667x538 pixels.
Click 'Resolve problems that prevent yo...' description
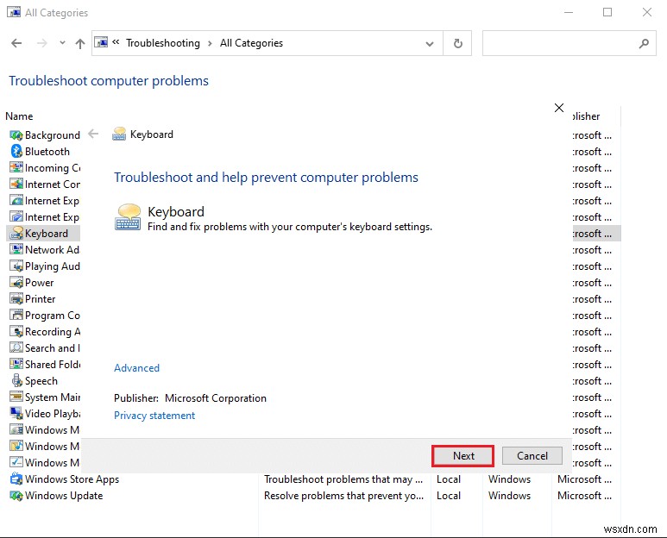(343, 496)
